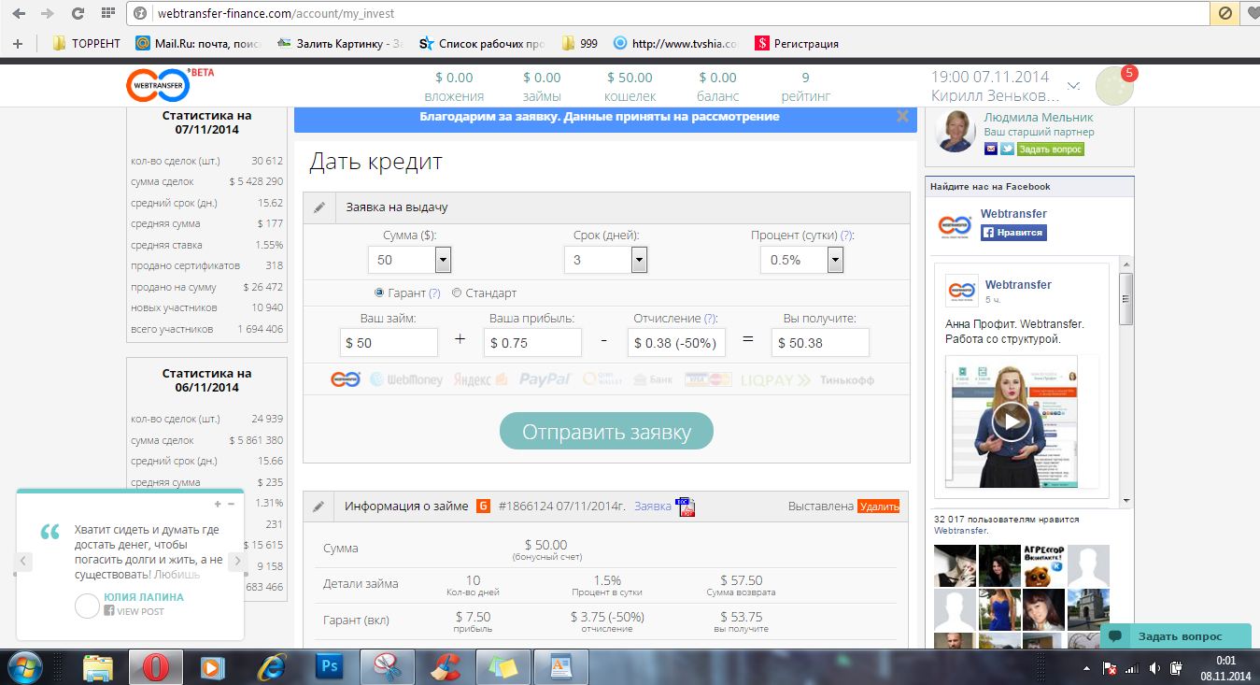Open кошелек $ 50.00 in header

630,86
